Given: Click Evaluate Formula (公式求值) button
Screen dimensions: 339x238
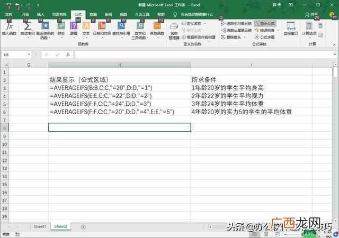Looking at the screenshot, I should 265,37.
